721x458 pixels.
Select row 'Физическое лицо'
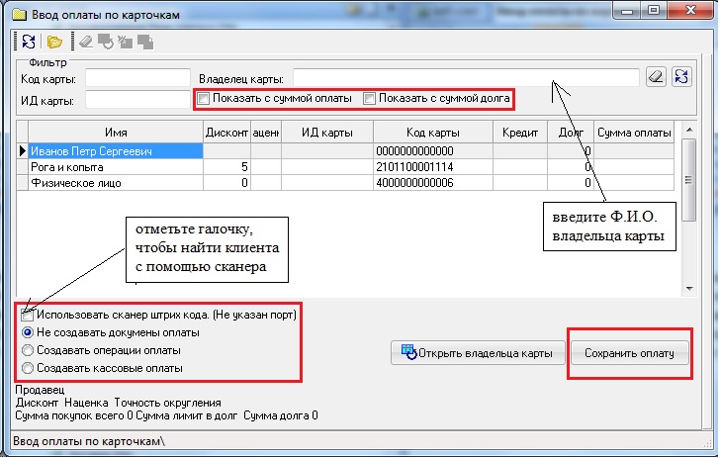(345, 183)
